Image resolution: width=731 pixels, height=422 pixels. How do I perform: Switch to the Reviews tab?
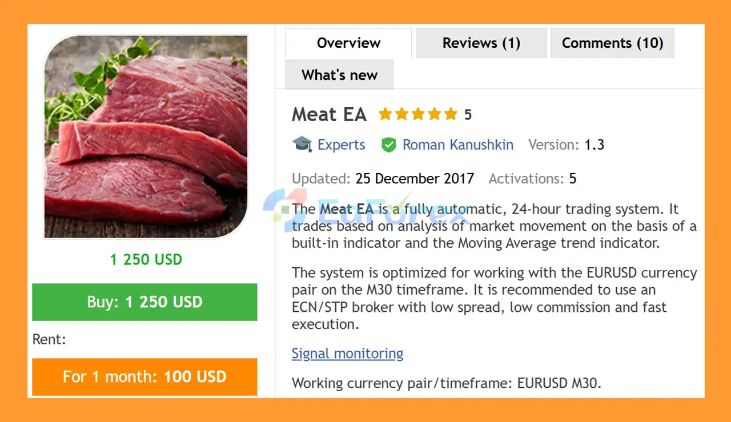[x=481, y=43]
